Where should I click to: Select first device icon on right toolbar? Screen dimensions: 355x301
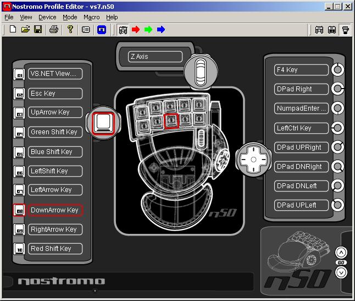(319, 30)
